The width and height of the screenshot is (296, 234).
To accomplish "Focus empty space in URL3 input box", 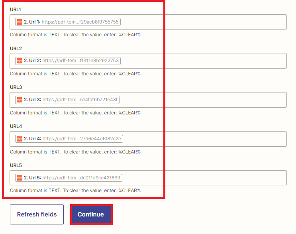I will point(203,100).
